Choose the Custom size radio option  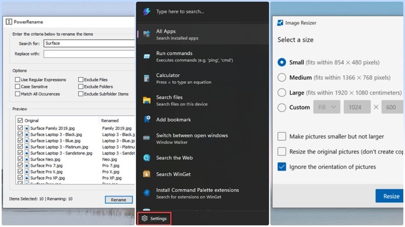pos(281,108)
